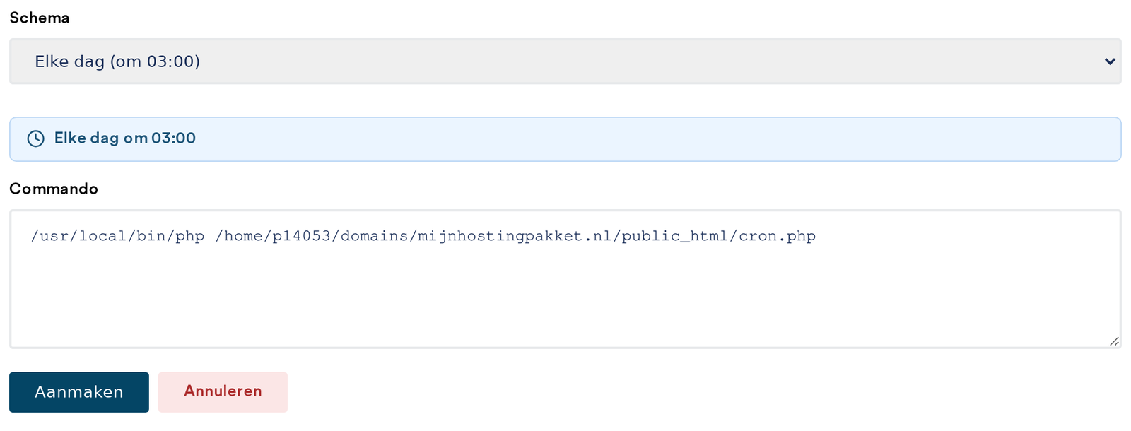The image size is (1131, 431).
Task: Click the 'Commando' field label
Action: click(x=54, y=189)
